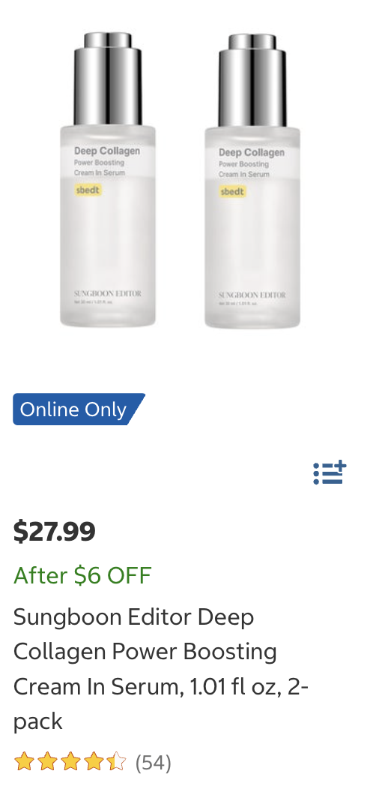Click the yellow sbedt label on left bottle
This screenshot has width=382, height=786.
pos(88,190)
